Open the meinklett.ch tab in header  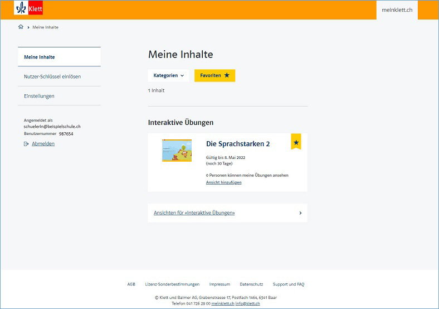[x=397, y=11]
